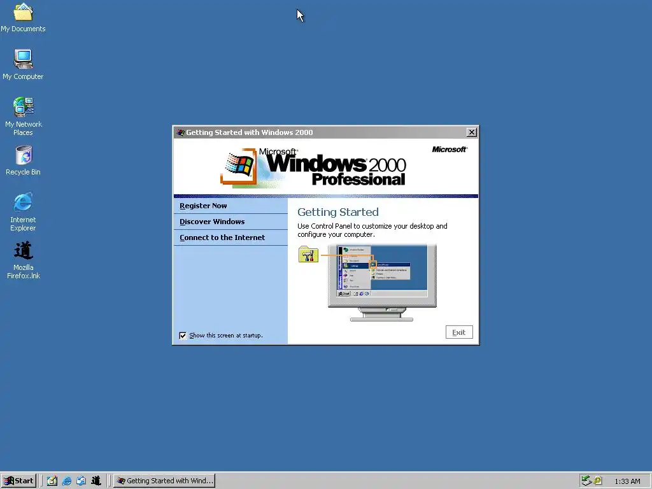Screen dimensions: 652x489
Task: Open the My Documents desktop icon
Action: pyautogui.click(x=24, y=17)
